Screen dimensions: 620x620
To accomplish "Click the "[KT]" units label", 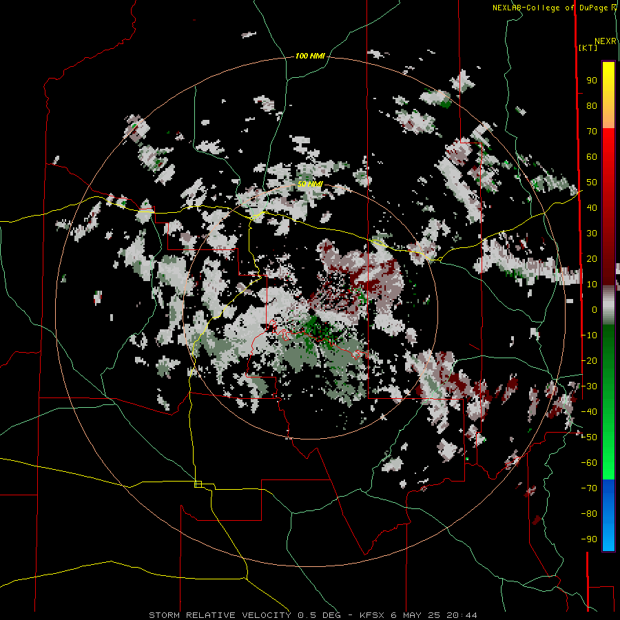I will pos(588,48).
